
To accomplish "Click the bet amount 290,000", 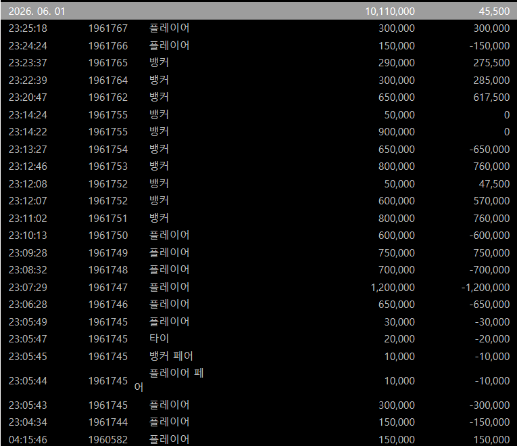I will (x=397, y=63).
